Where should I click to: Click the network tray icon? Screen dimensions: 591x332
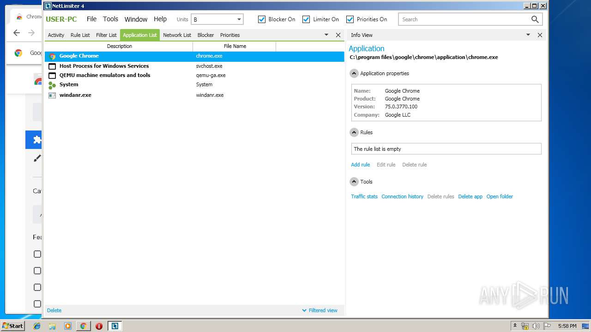525,326
